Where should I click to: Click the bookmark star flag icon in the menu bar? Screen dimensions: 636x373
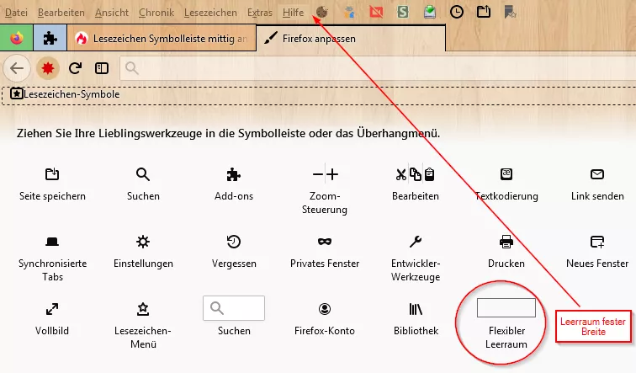pyautogui.click(x=511, y=12)
